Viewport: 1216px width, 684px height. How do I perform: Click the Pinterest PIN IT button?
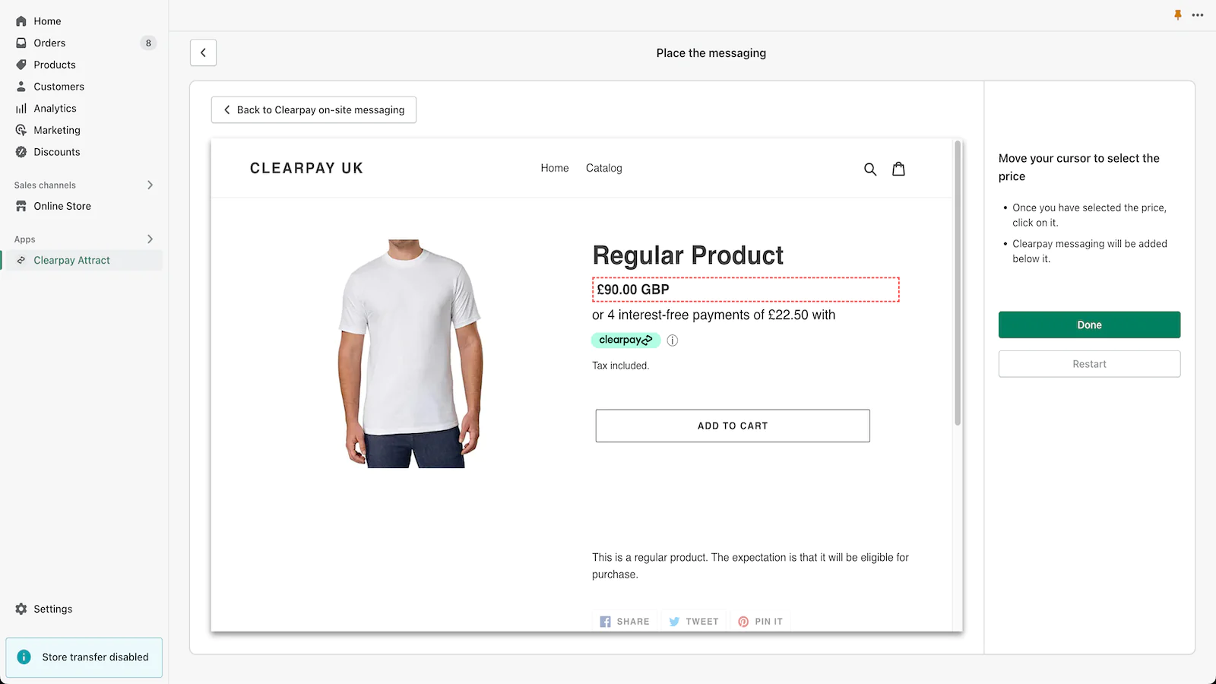click(760, 621)
